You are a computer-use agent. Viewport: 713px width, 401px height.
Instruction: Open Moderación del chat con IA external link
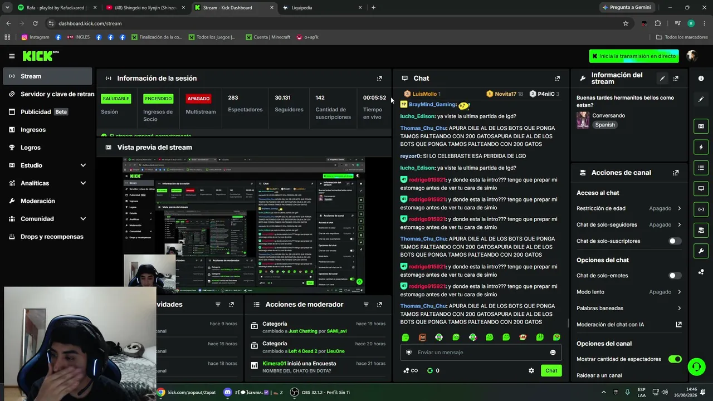[678, 324]
